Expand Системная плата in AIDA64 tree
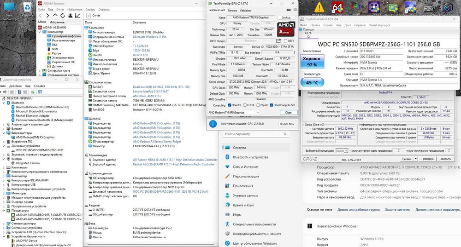This screenshot has height=247, width=461. pyautogui.click(x=40, y=71)
